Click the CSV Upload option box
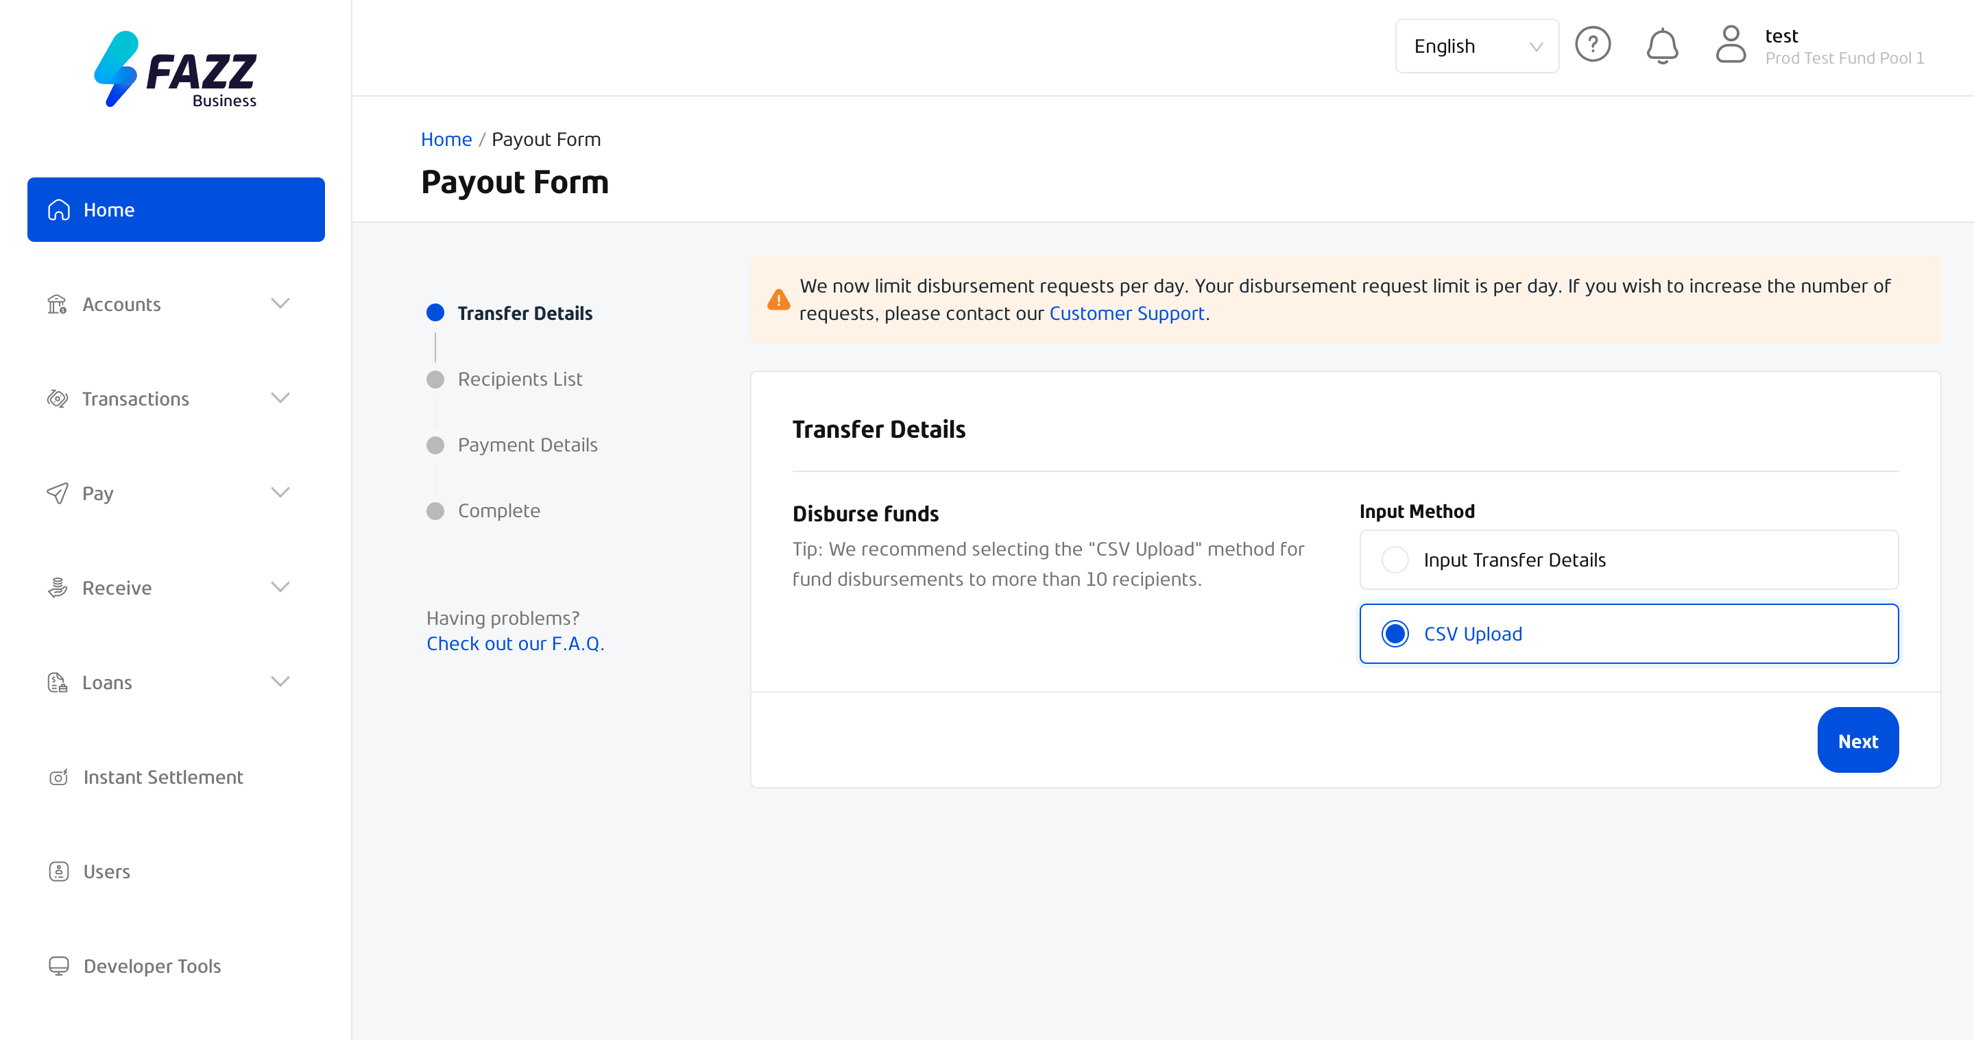Viewport: 1974px width, 1040px height. point(1629,633)
